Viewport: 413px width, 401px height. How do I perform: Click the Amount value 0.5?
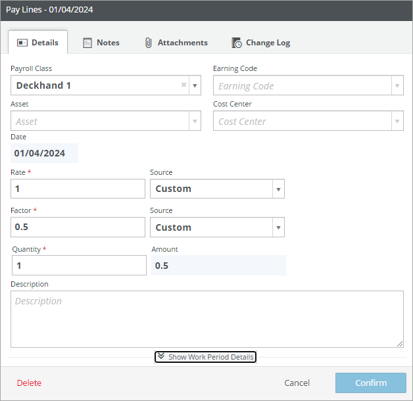pos(218,266)
